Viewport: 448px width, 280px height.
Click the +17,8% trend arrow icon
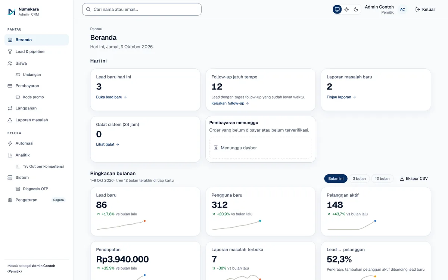pos(98,214)
